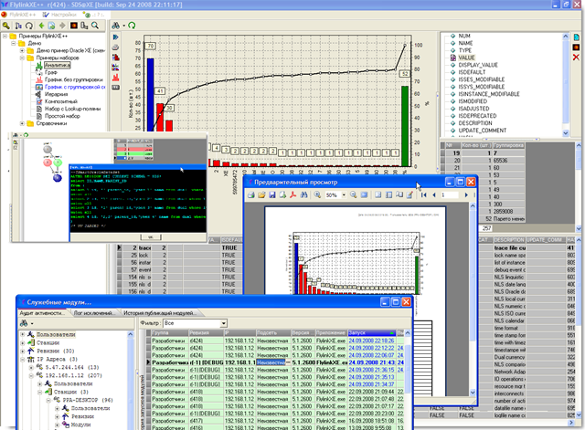The height and width of the screenshot is (430, 585).
Task: Switch to Аудит активности tab
Action: (42, 313)
